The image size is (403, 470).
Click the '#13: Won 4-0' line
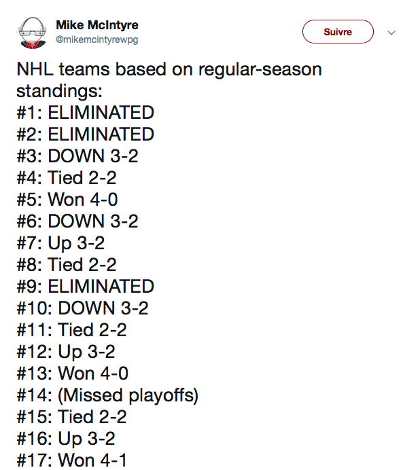click(73, 374)
